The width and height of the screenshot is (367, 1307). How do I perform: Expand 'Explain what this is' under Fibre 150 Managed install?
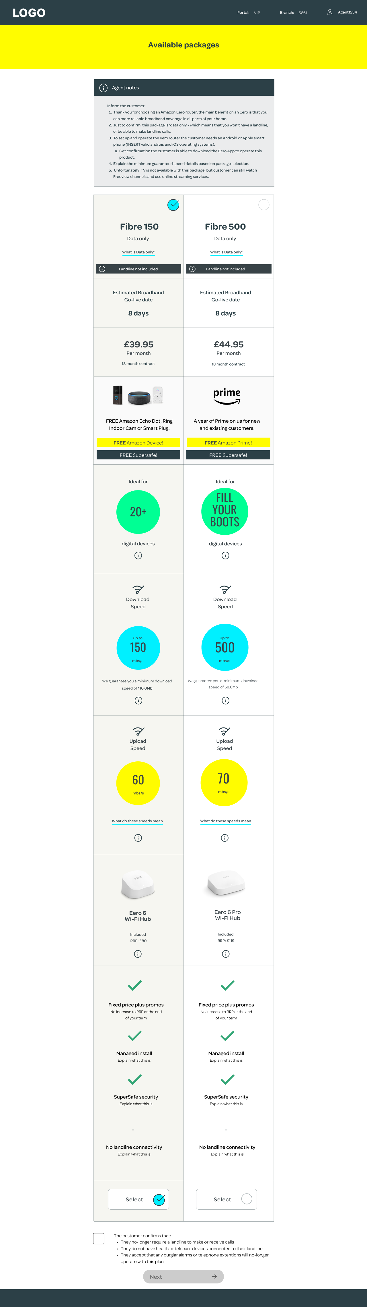pos(134,1060)
